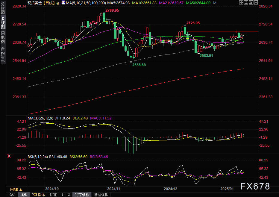This screenshot has width=279, height=197.
Task: Open the 指标 tab at bottom
Action: click(x=12, y=195)
